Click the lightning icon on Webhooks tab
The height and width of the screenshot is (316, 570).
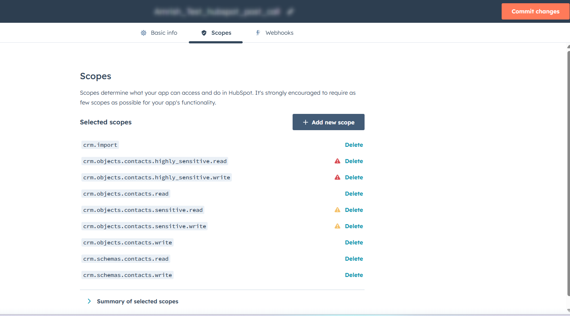[258, 33]
